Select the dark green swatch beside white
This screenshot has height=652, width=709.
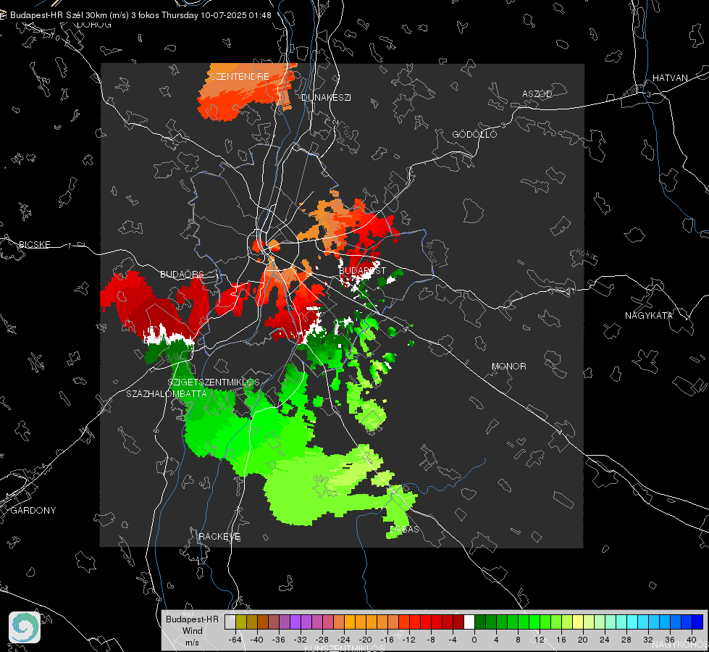click(480, 622)
